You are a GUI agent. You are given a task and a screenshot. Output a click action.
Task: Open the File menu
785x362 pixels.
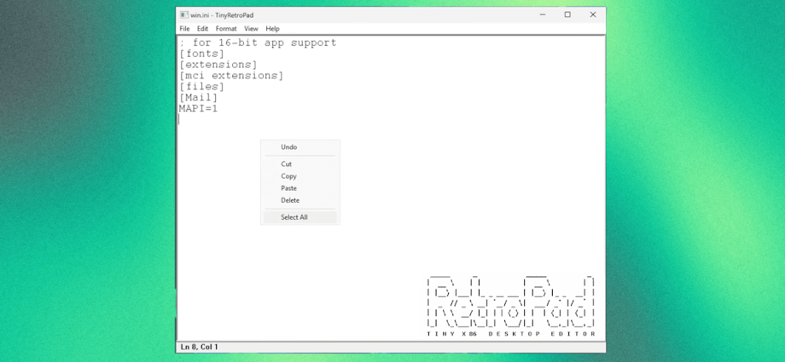tap(184, 28)
